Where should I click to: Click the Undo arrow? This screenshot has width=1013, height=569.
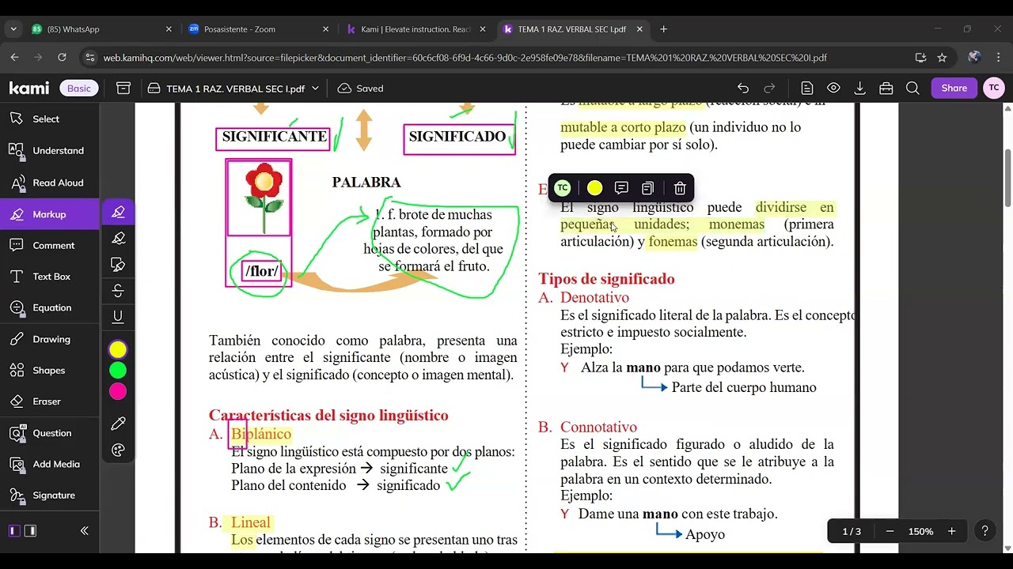(742, 89)
